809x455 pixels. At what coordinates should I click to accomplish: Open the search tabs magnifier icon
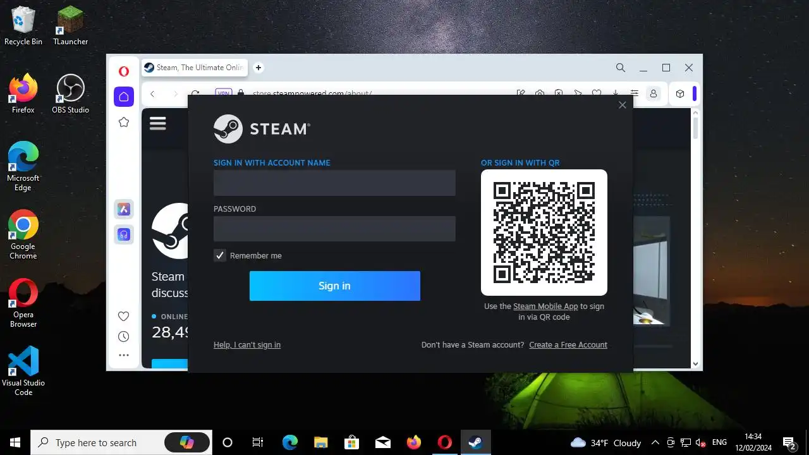621,68
